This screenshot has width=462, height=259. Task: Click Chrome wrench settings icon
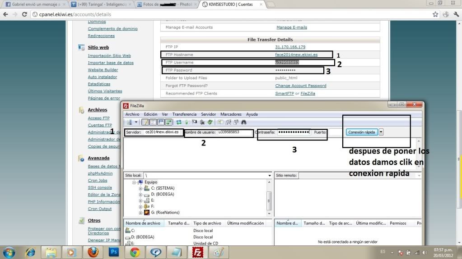tap(456, 14)
